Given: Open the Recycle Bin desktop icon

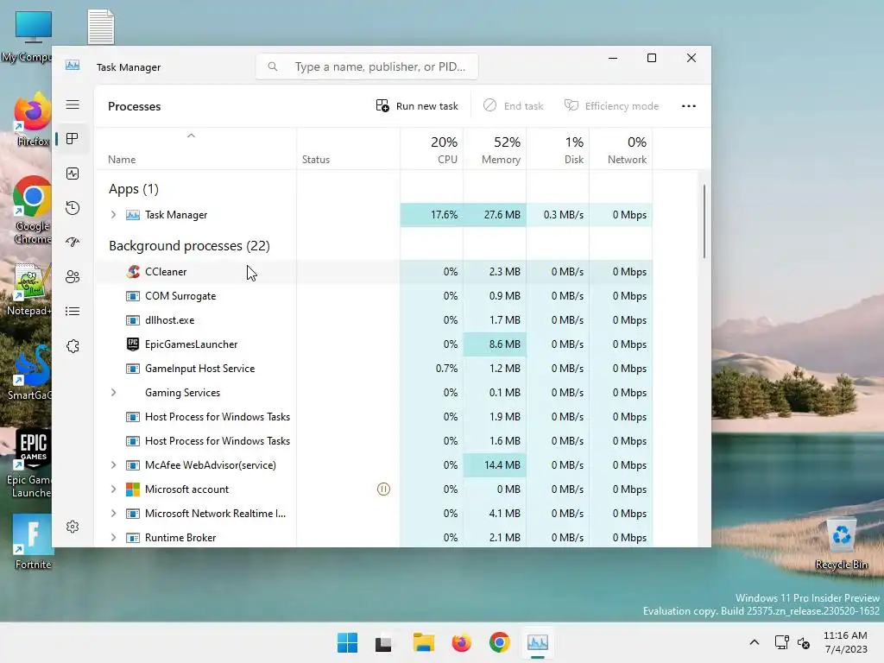Looking at the screenshot, I should [841, 541].
